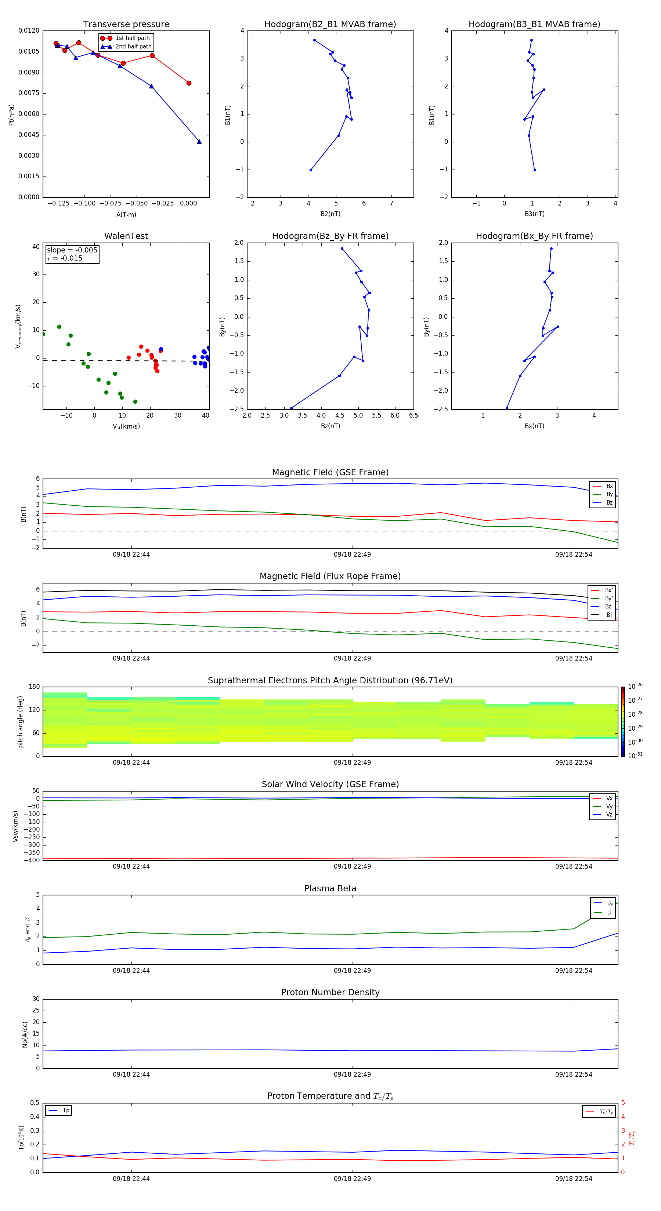
Task: Click the 'pitch angle (deg)' y-axis label
Action: [x=20, y=721]
